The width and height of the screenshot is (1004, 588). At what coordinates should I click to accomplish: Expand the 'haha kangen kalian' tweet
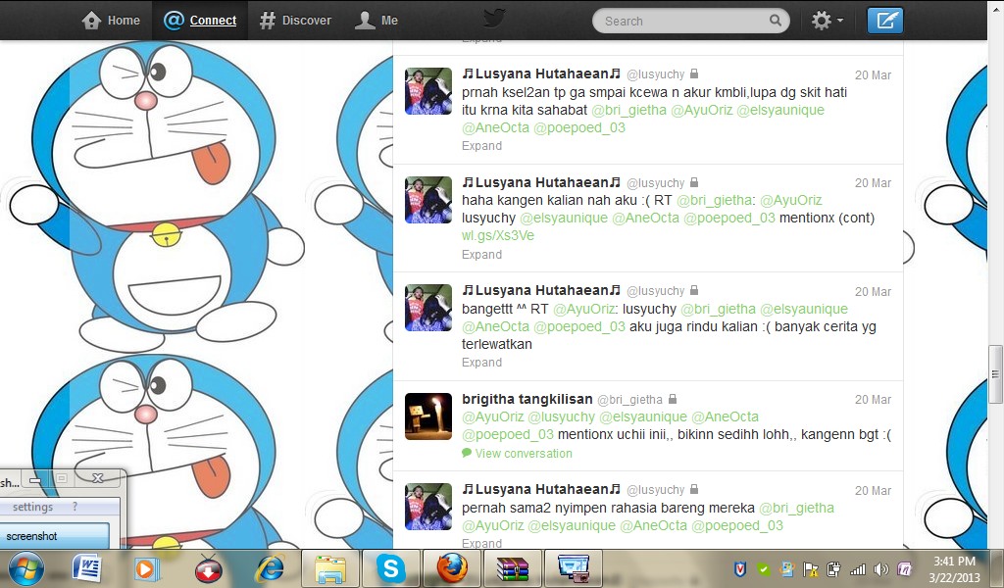481,255
